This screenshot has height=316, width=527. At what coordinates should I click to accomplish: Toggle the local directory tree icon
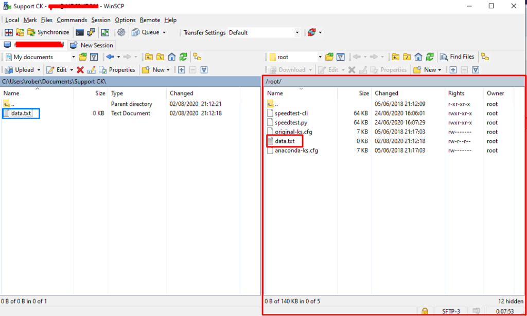point(197,57)
